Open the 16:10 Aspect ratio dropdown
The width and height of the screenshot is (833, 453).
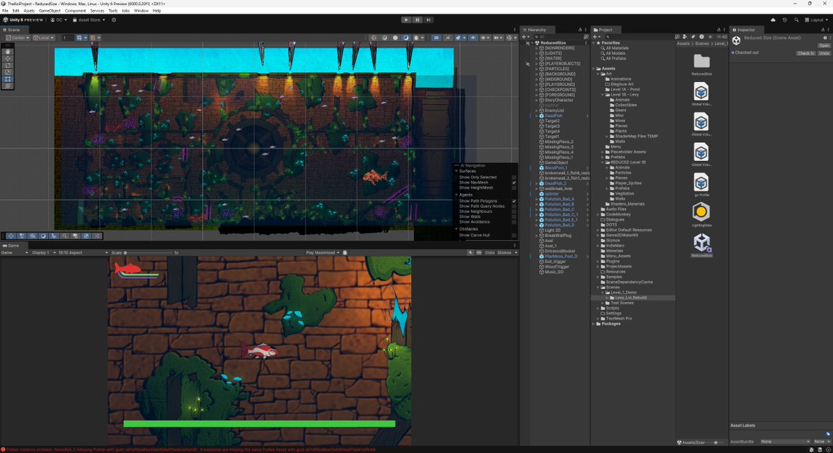pos(83,253)
